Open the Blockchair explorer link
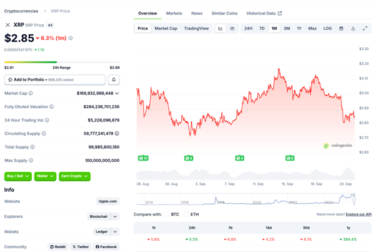The height and width of the screenshot is (252, 375). tap(98, 217)
